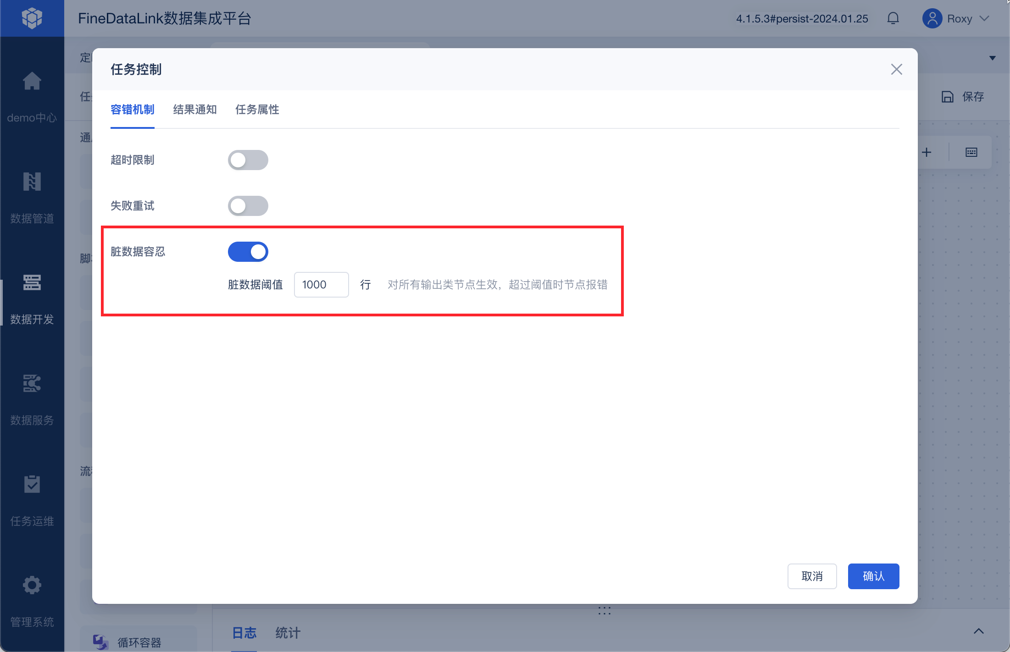Open the 数据管道 sidebar icon

click(x=32, y=182)
